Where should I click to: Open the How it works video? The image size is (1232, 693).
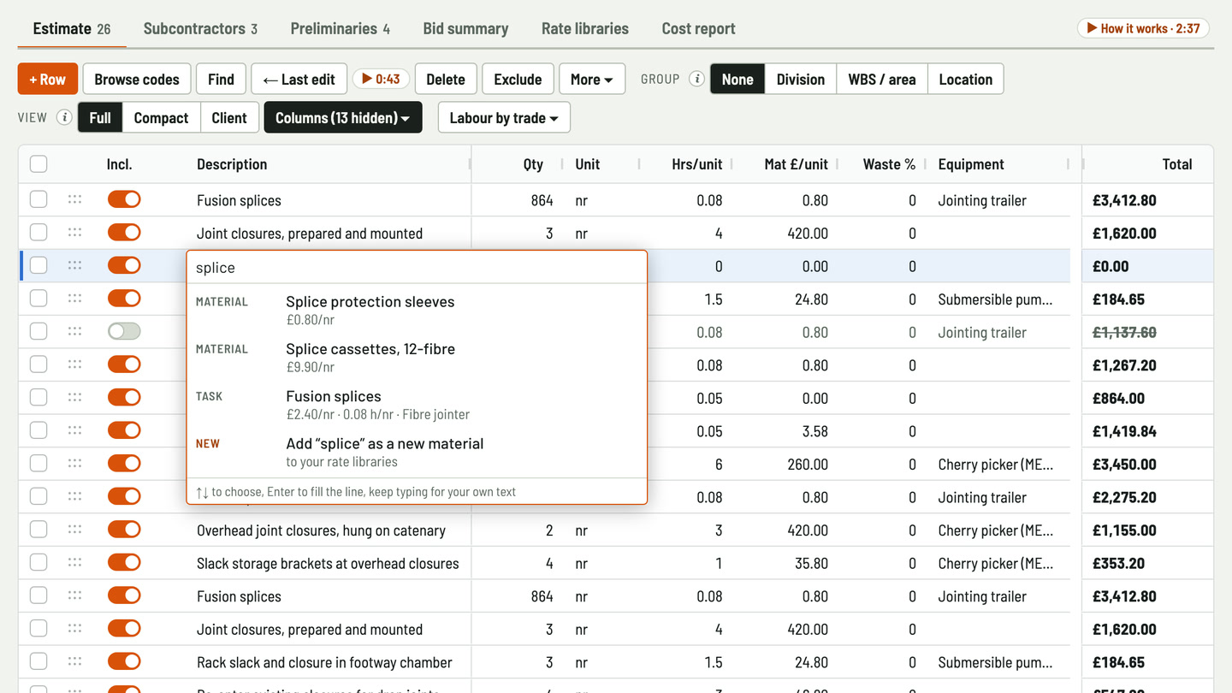(x=1143, y=28)
